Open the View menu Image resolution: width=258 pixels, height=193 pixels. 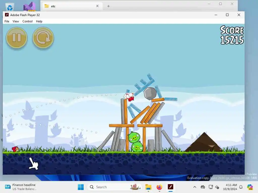[x=16, y=21]
